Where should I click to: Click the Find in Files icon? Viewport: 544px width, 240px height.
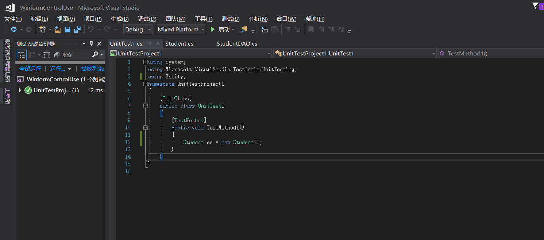pos(244,30)
